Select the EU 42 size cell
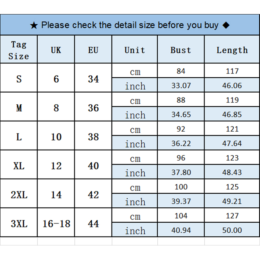This screenshot has width=260, height=260. [93, 195]
